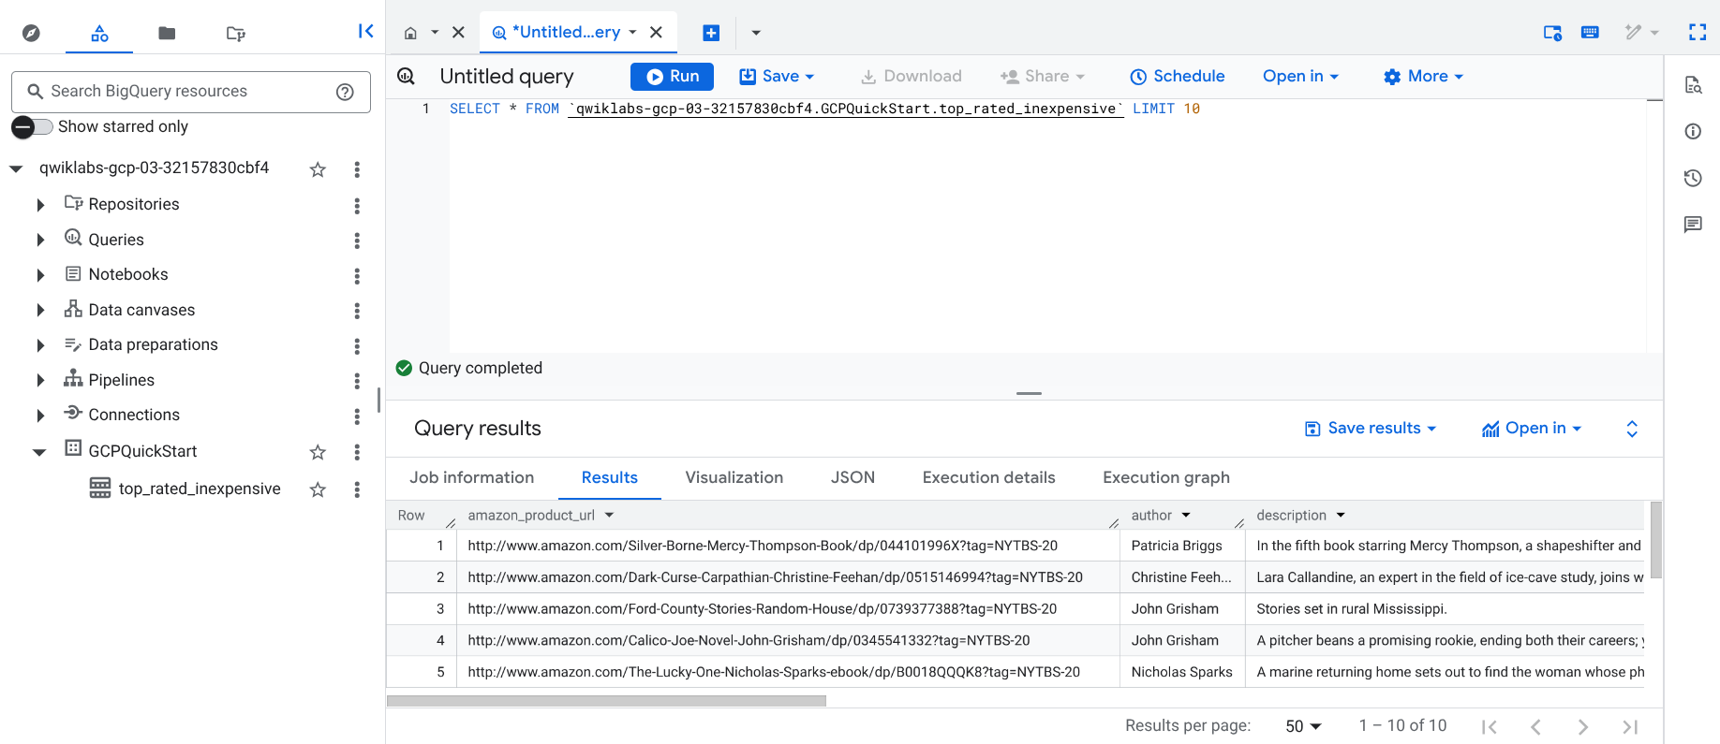
Task: Open the three-dot menu for Notebooks
Action: [x=357, y=276]
